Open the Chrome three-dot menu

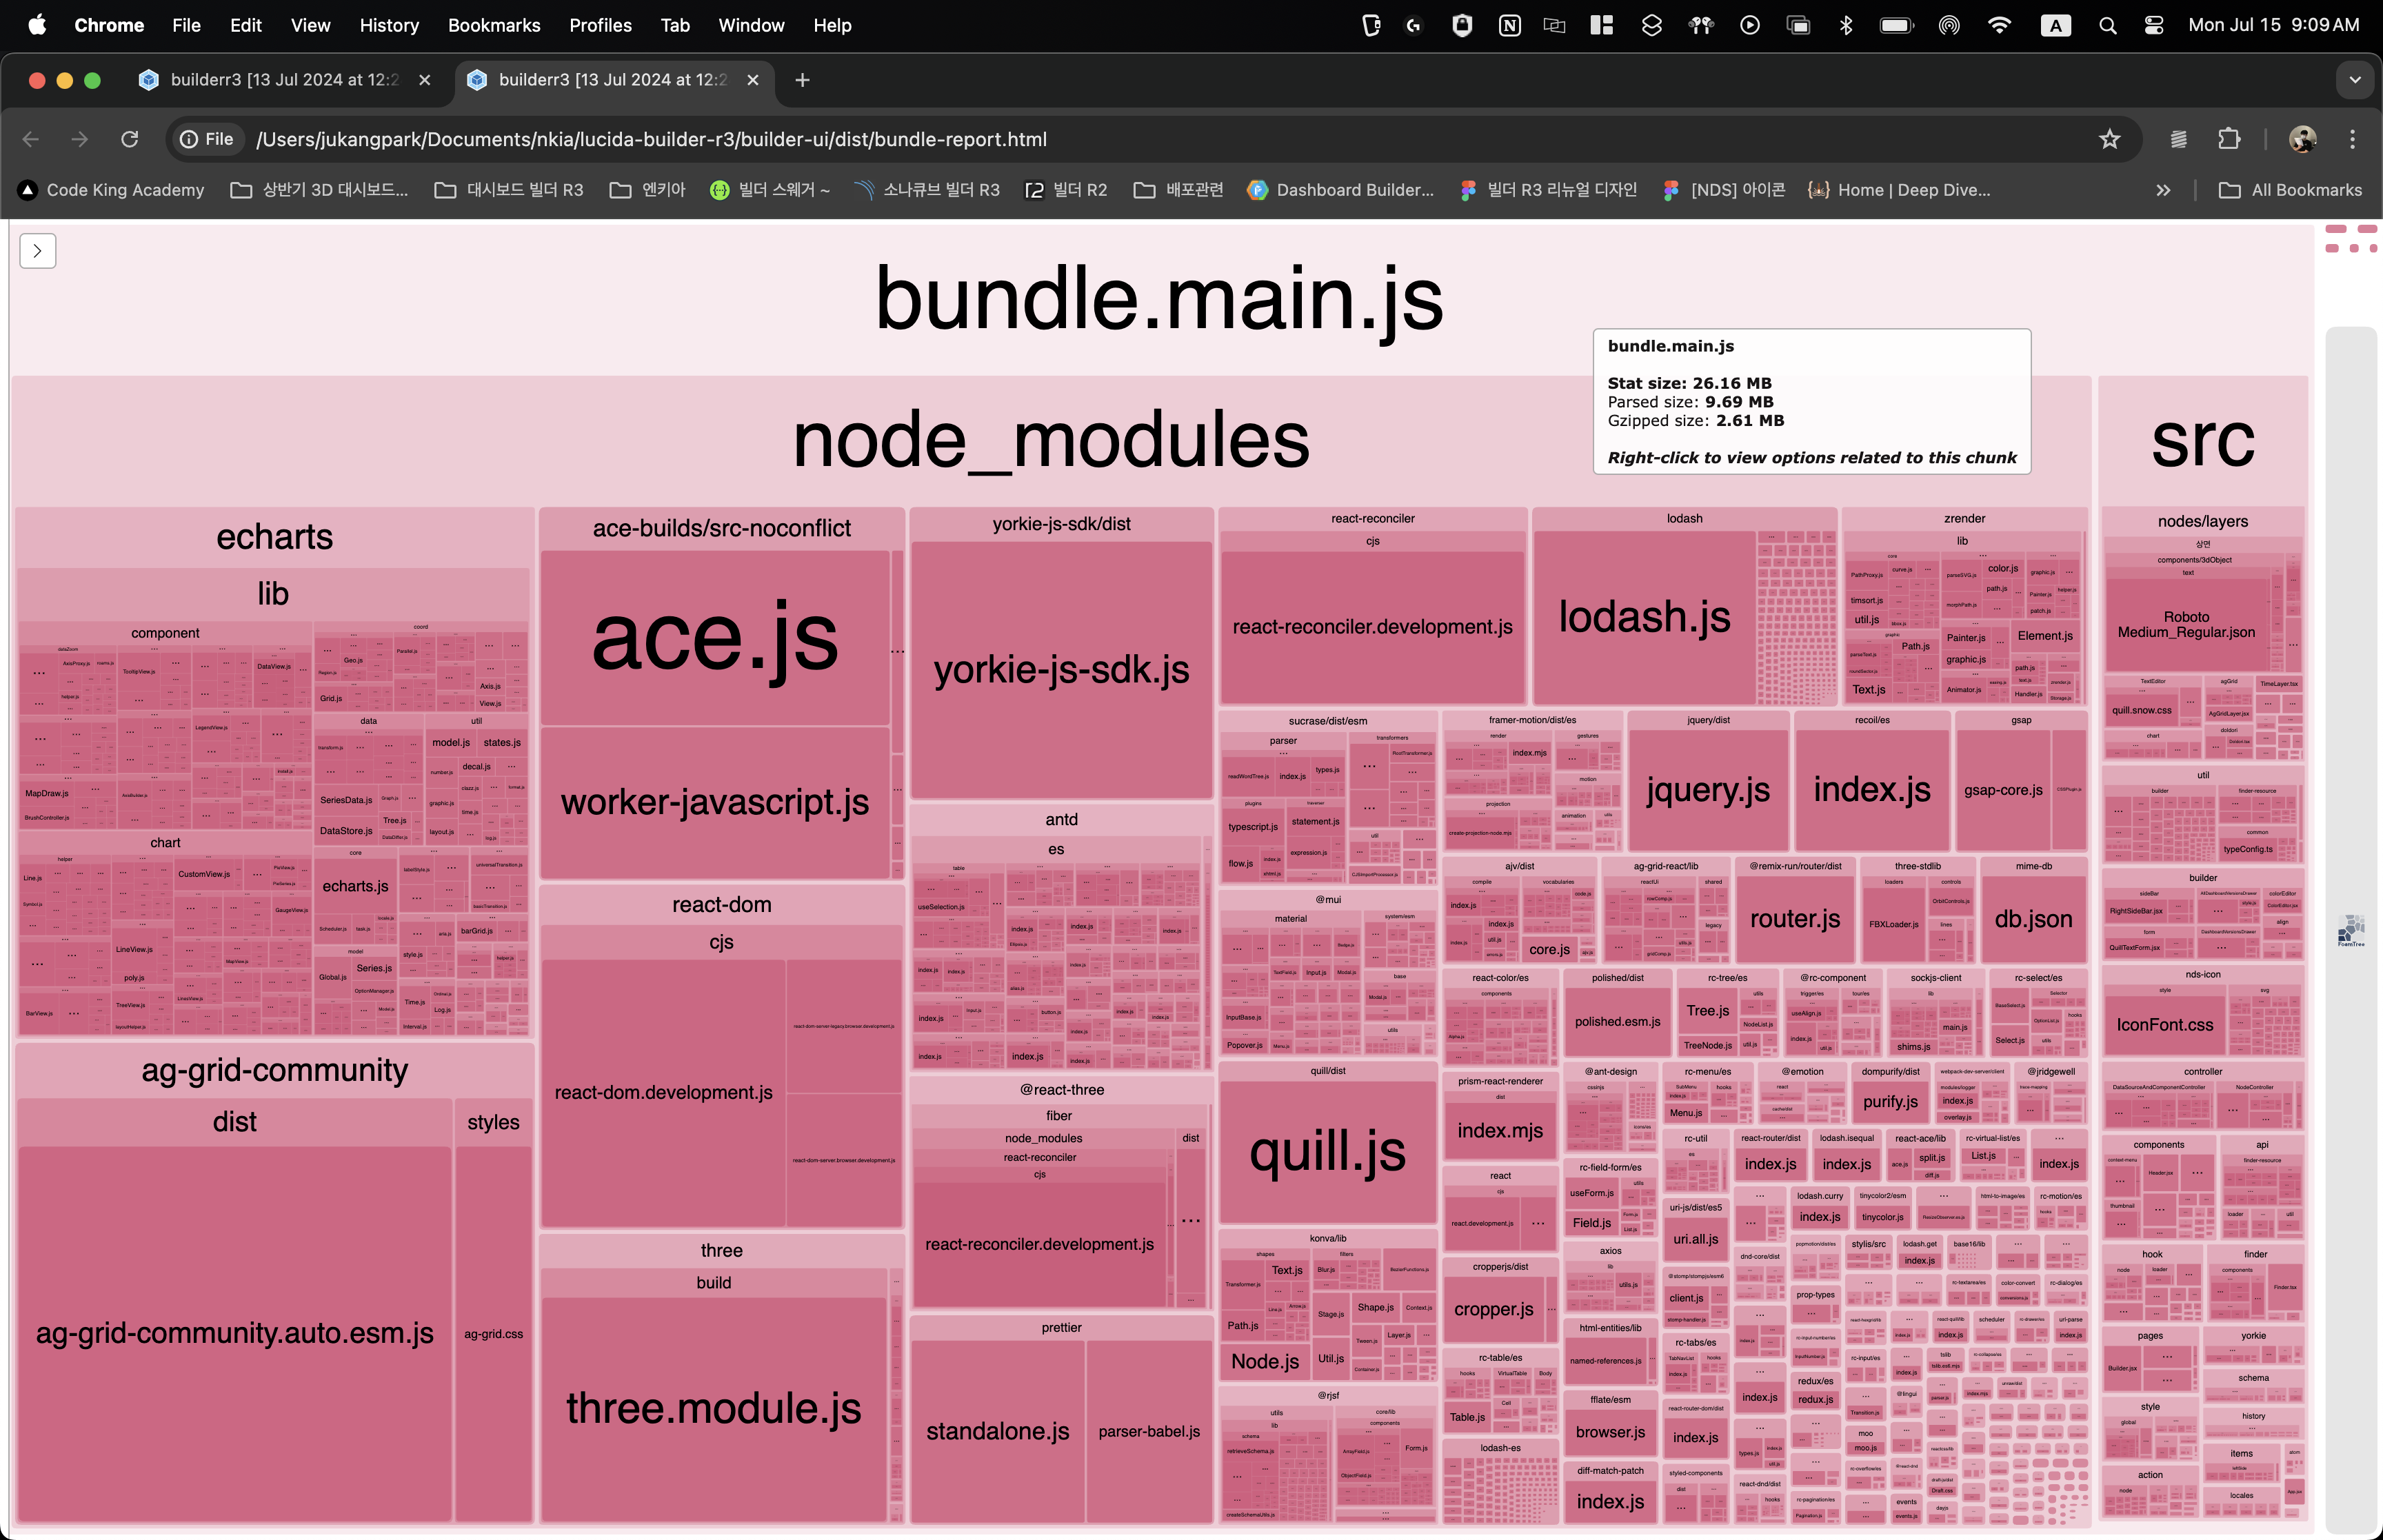pyautogui.click(x=2352, y=139)
